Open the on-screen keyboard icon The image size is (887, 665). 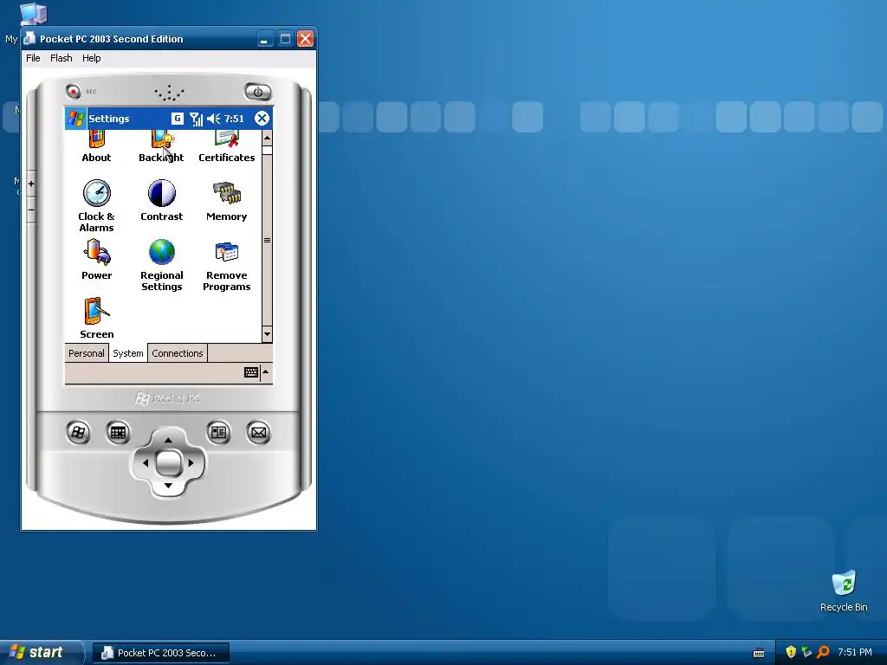point(251,372)
